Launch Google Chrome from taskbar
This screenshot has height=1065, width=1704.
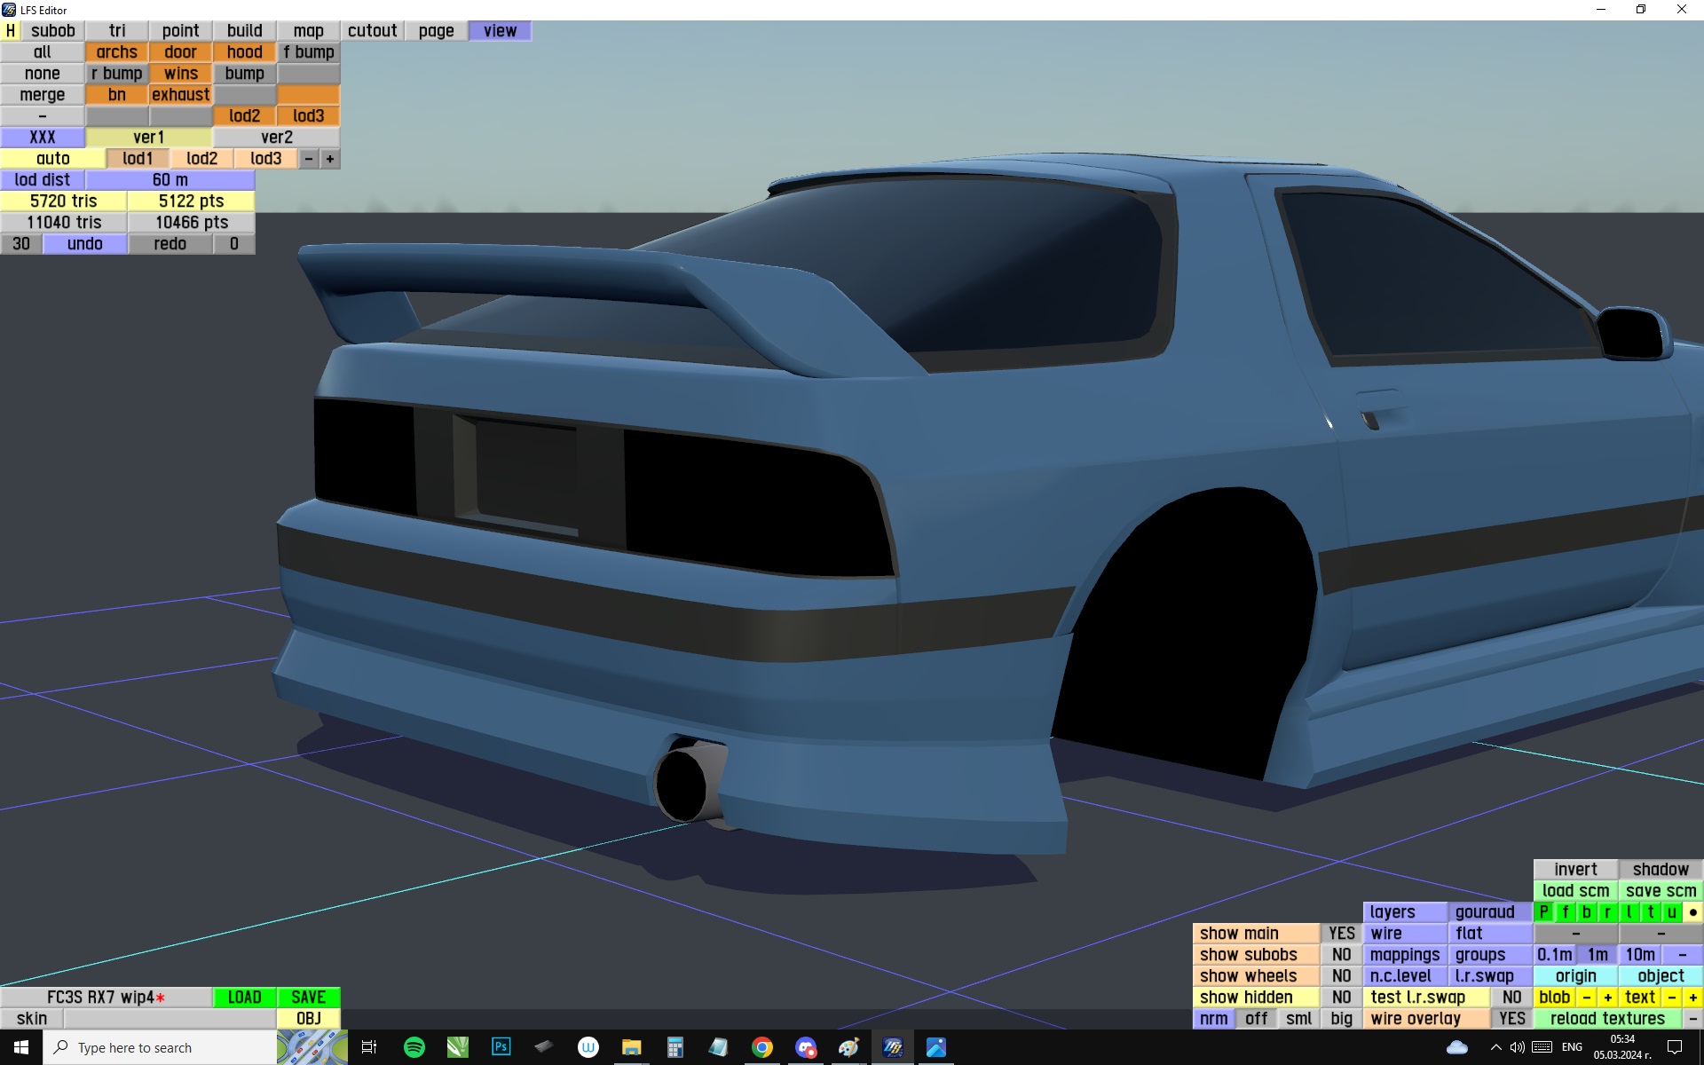pyautogui.click(x=761, y=1047)
